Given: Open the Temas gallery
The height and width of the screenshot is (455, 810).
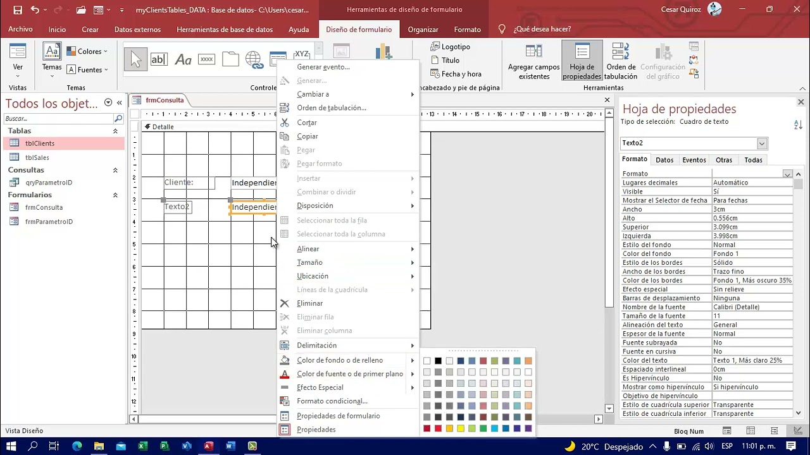Looking at the screenshot, I should pyautogui.click(x=52, y=61).
